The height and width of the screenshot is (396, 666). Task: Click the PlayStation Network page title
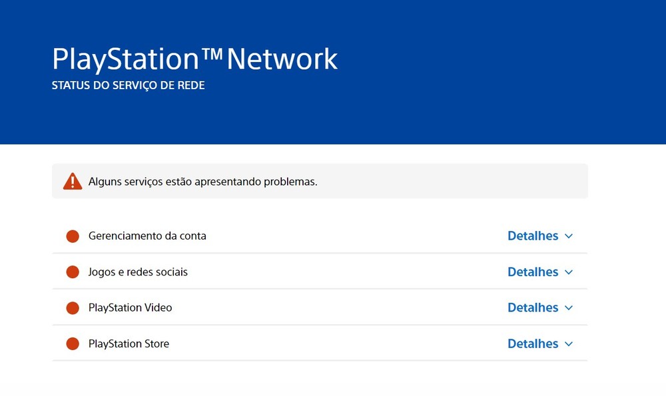pyautogui.click(x=194, y=59)
